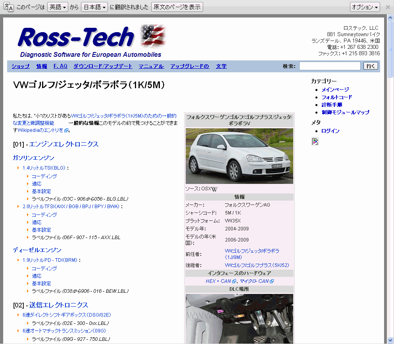Click ラベルファイル (09G-927-750.LBL) text
The height and width of the screenshot is (344, 394).
[x=71, y=339]
